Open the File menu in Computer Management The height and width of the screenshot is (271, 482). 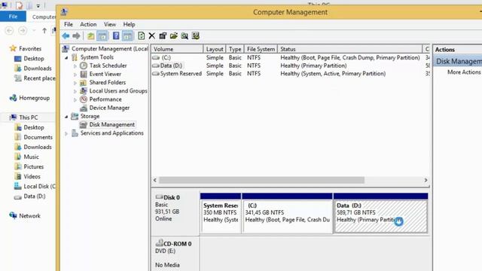point(69,24)
